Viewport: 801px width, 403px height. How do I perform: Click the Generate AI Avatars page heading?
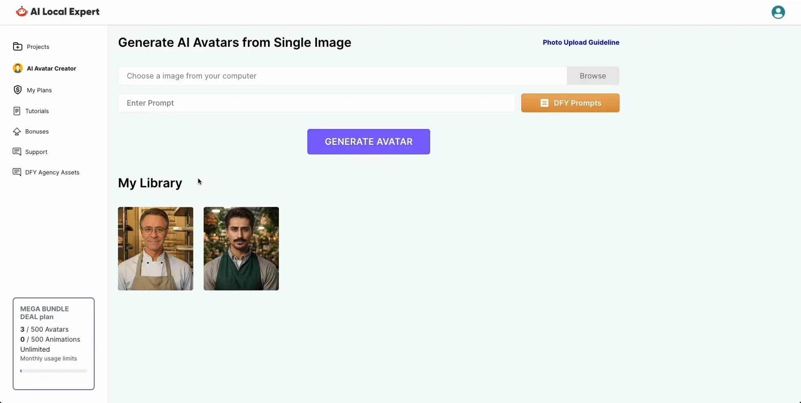[235, 42]
